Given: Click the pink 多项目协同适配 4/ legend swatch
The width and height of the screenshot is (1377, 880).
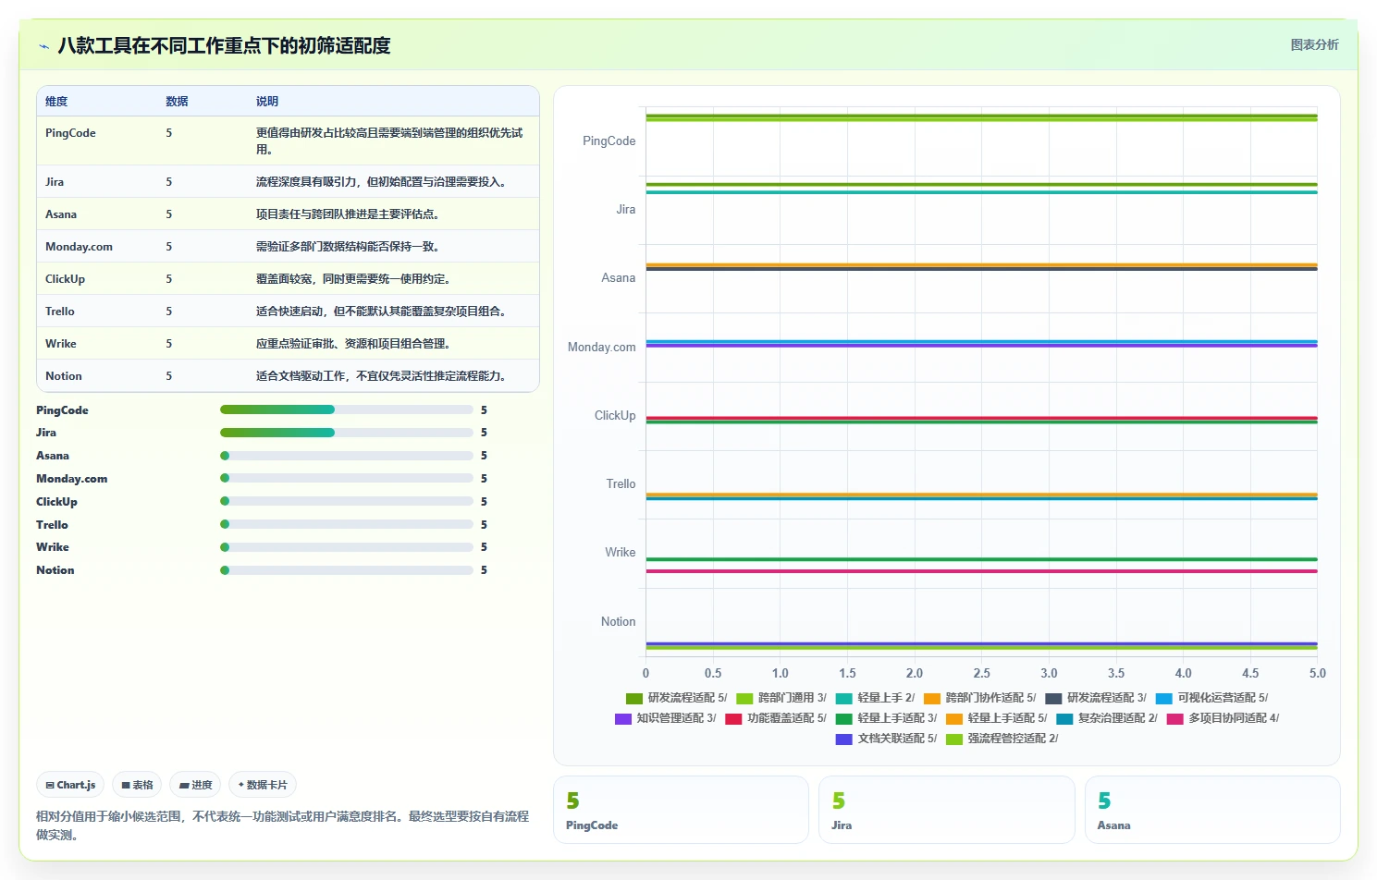Looking at the screenshot, I should (1175, 718).
